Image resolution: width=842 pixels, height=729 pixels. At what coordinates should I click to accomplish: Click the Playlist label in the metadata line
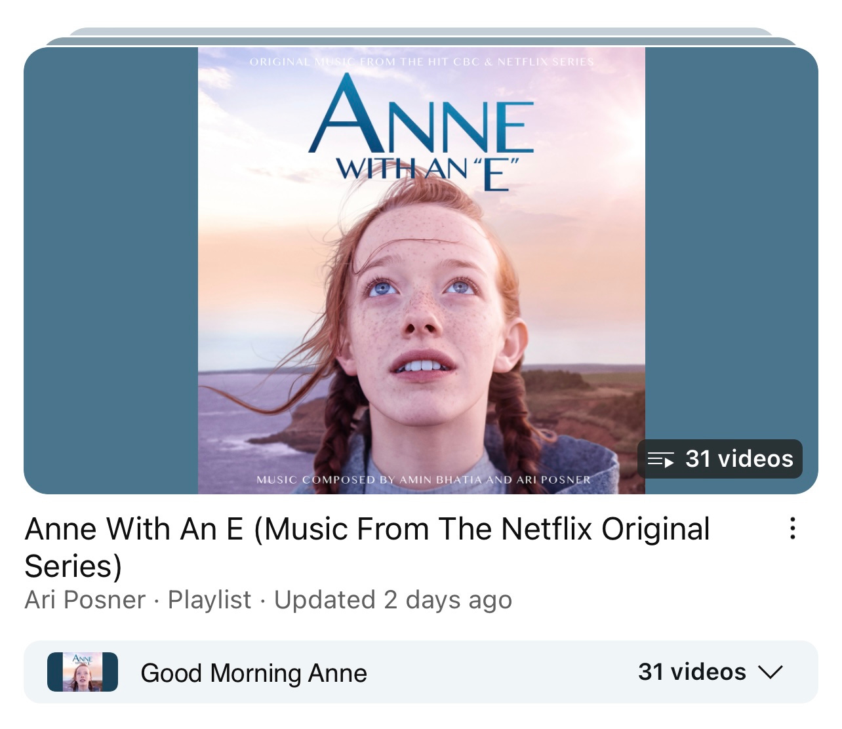click(209, 600)
